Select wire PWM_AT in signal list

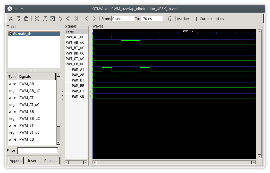tap(32, 98)
